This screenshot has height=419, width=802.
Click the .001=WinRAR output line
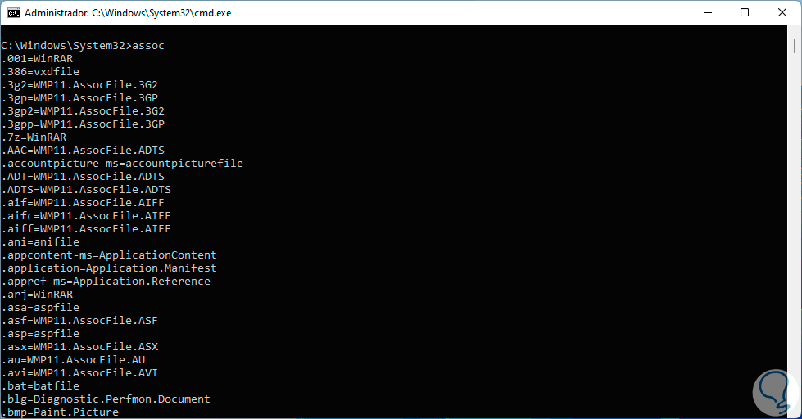[x=37, y=59]
